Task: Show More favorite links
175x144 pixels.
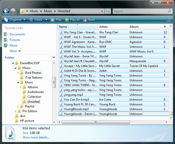Action: click(x=15, y=51)
